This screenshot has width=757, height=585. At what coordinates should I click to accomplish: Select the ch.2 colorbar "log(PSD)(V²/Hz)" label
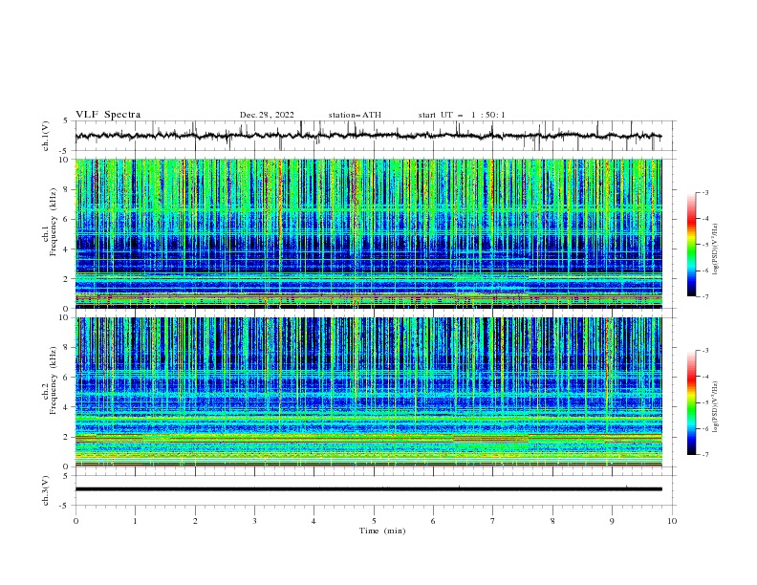[x=715, y=407]
